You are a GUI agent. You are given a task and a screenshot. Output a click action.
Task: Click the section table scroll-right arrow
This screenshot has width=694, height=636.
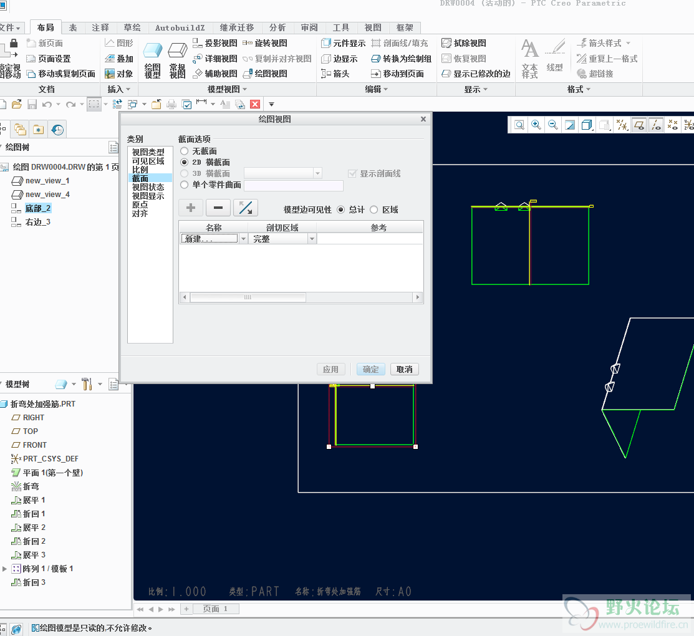pyautogui.click(x=418, y=297)
